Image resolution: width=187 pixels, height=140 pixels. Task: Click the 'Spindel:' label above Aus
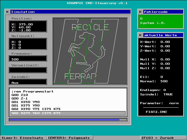(21, 77)
